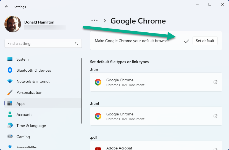The height and width of the screenshot is (150, 229).
Task: Click the Time & language globe icon
Action: (x=10, y=125)
